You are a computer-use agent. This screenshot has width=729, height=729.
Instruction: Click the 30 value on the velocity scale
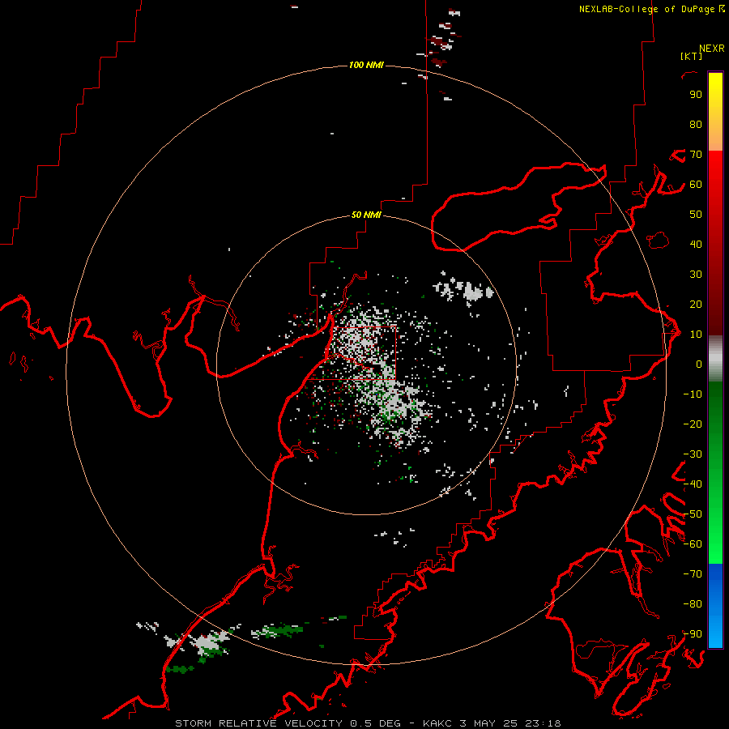coord(696,275)
